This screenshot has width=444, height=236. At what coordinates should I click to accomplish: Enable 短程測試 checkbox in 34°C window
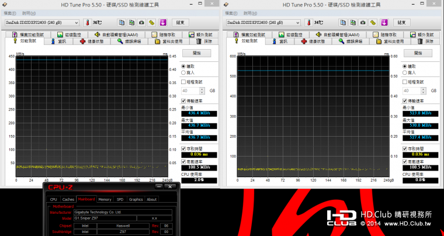pos(405,82)
